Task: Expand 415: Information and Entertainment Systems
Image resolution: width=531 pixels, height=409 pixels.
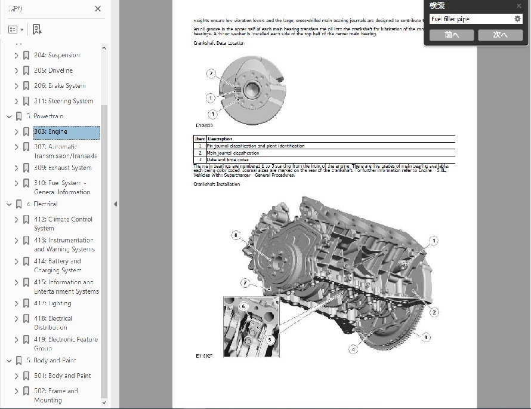Action: [16, 282]
